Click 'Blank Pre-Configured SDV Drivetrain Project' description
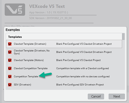129x103 pixels. point(80,85)
